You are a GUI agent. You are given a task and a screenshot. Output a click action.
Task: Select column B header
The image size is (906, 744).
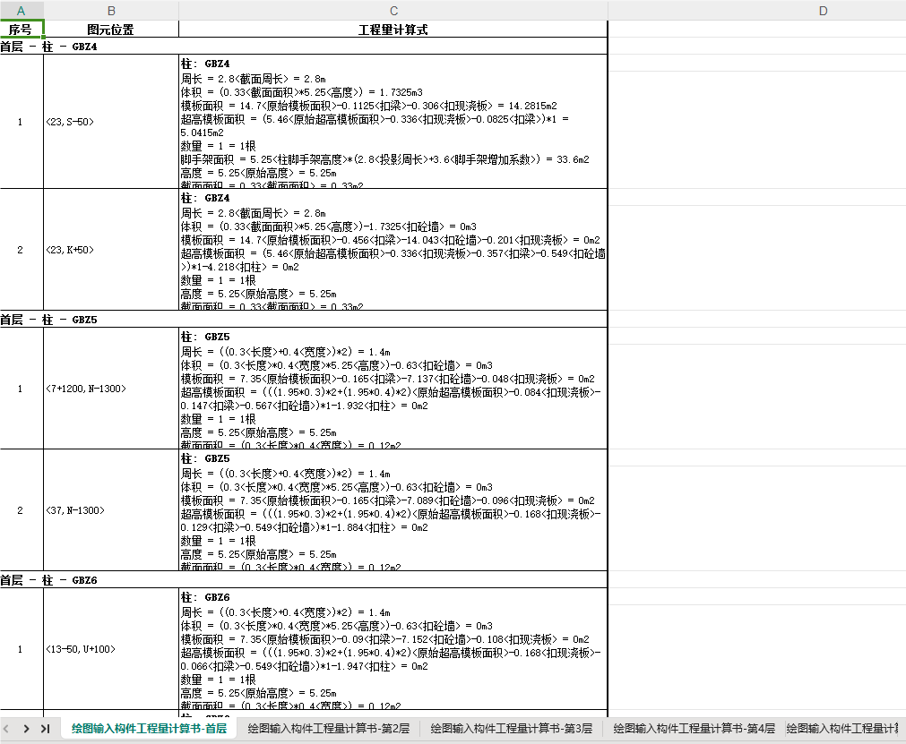tap(111, 11)
